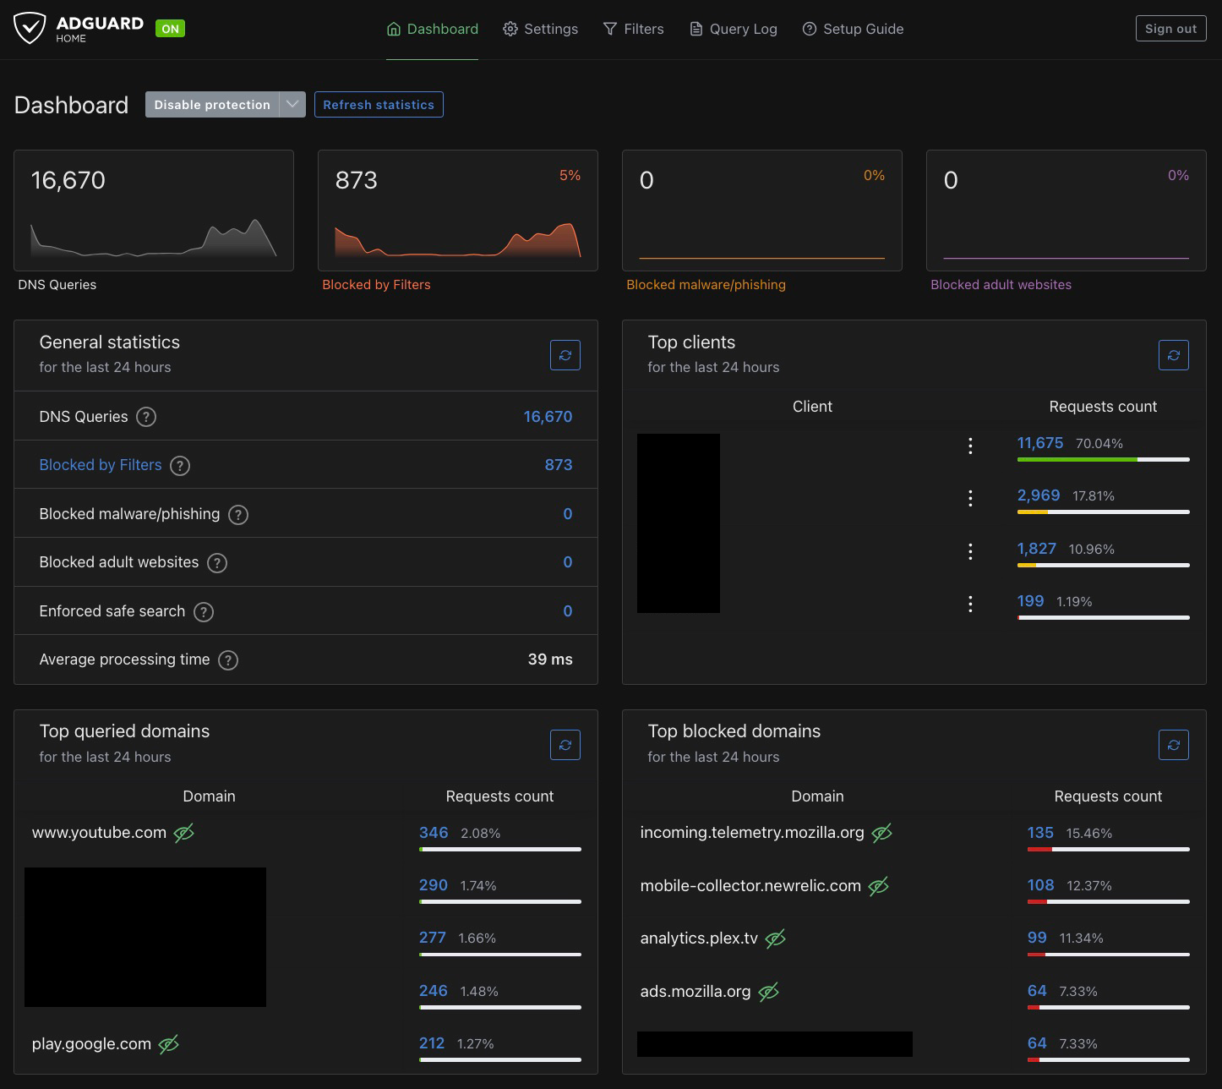Refresh the Top blocked domains panel
Viewport: 1222px width, 1089px height.
(1174, 745)
